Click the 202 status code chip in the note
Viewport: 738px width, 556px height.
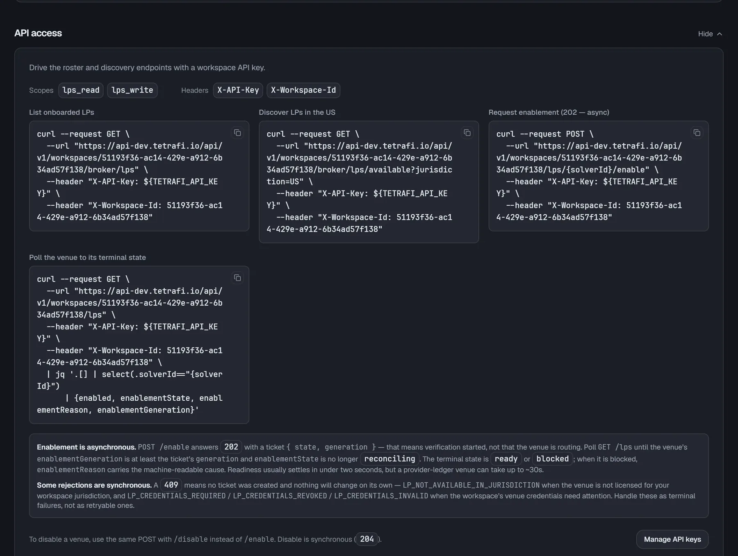point(231,447)
